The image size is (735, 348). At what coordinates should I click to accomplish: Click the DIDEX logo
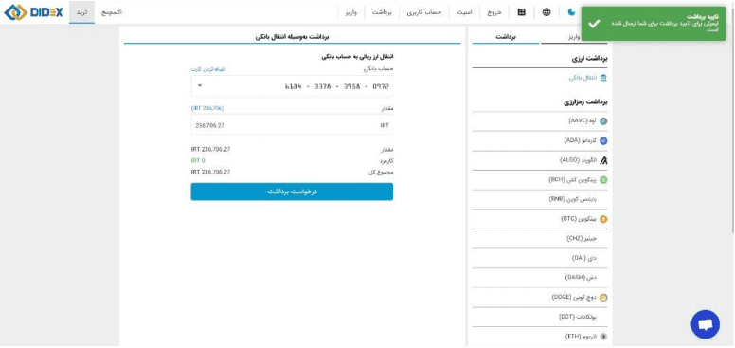pyautogui.click(x=33, y=12)
